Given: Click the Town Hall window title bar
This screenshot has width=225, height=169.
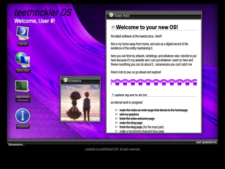Looking at the screenshot, I should pos(154,15).
